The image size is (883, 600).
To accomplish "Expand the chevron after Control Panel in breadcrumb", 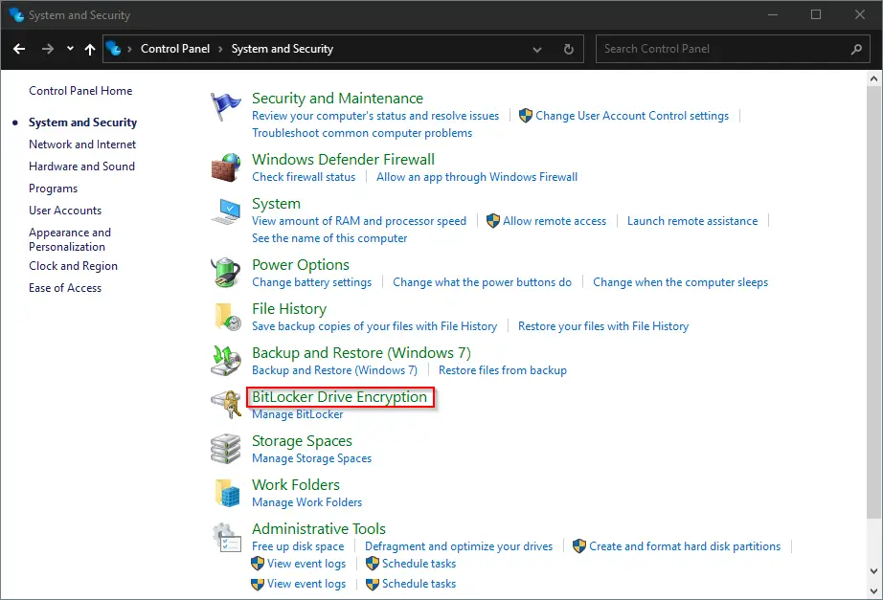I will pos(220,49).
